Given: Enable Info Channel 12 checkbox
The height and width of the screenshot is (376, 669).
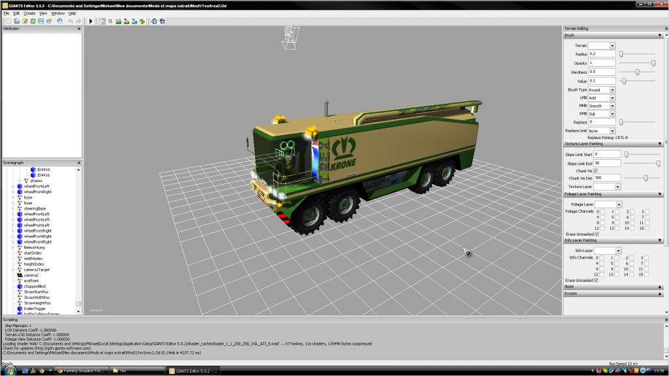Looking at the screenshot, I should click(x=602, y=275).
